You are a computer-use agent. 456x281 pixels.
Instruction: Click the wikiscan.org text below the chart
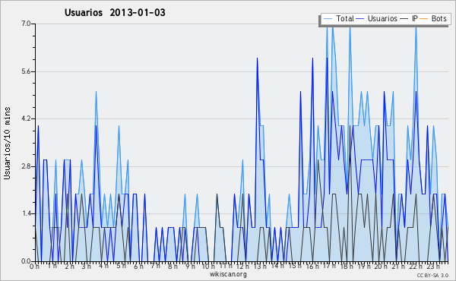pyautogui.click(x=228, y=274)
